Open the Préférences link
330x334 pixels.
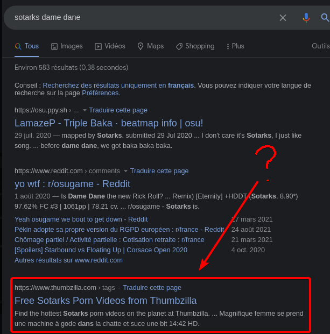pos(100,93)
